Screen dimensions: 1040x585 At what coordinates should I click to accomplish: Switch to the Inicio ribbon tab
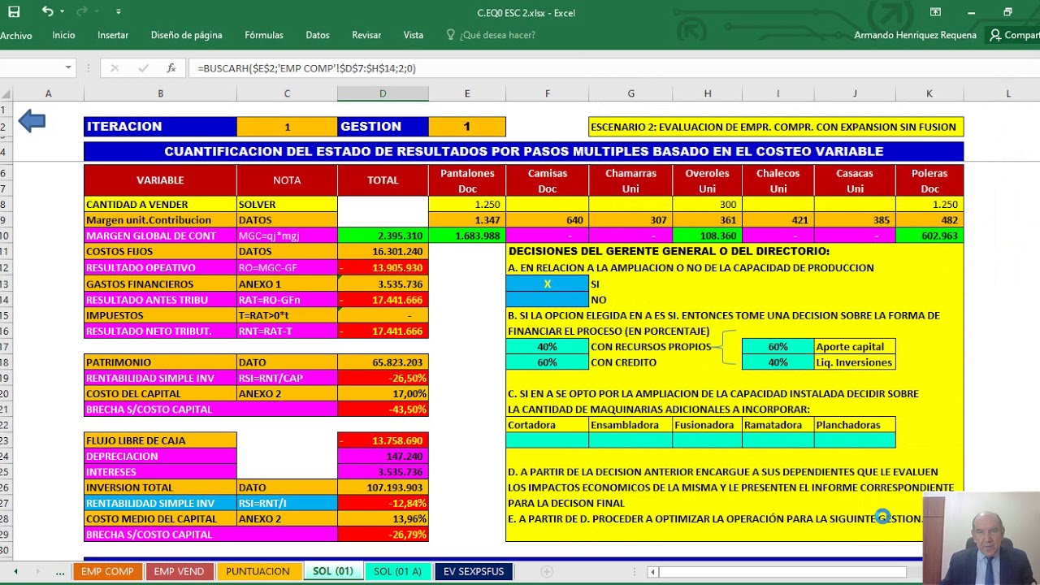63,36
